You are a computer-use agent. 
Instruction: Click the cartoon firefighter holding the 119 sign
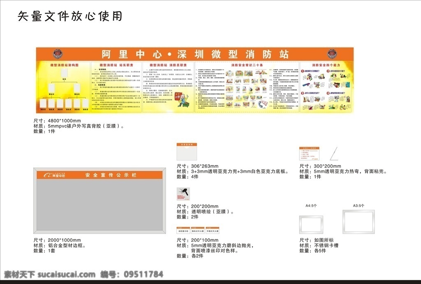(x=183, y=99)
